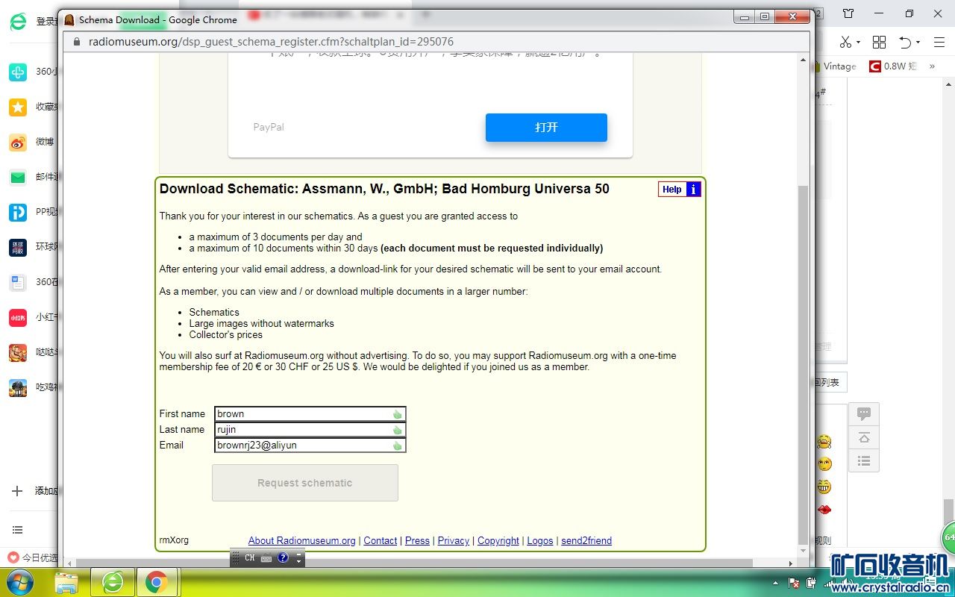Click the Windows Start button
The height and width of the screenshot is (597, 955).
[x=19, y=582]
